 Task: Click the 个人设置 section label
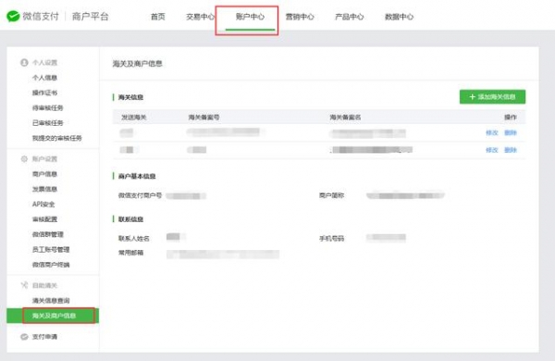[x=44, y=63]
